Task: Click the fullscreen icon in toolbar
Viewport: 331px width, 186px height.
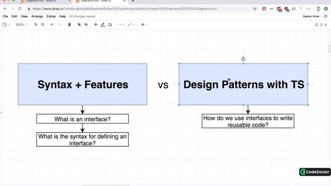Action: pyautogui.click(x=316, y=25)
